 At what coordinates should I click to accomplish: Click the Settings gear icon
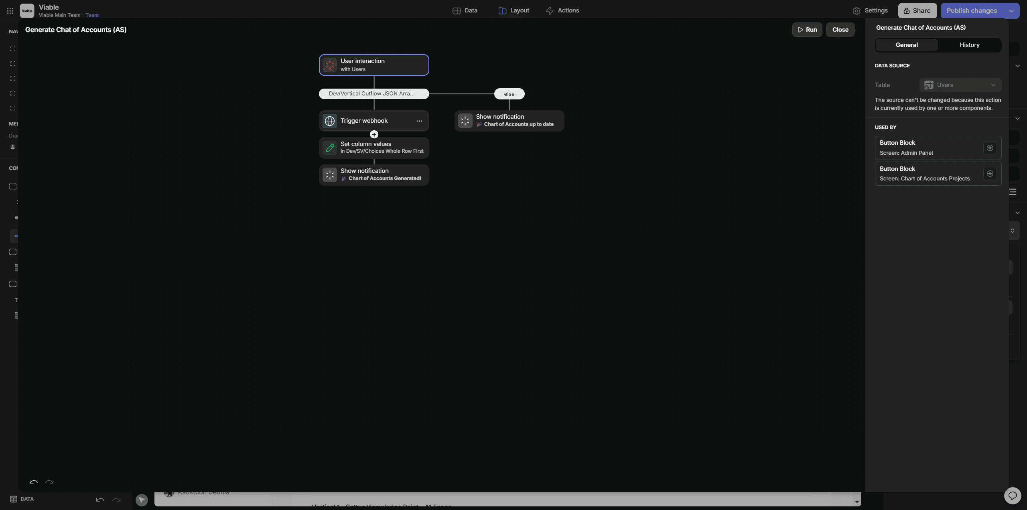(857, 11)
